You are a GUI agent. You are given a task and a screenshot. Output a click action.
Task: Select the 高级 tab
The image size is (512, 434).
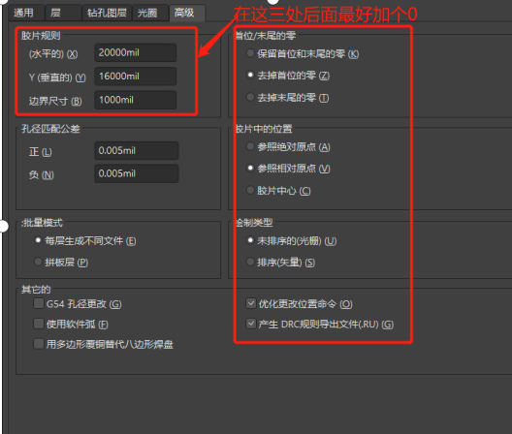[187, 13]
